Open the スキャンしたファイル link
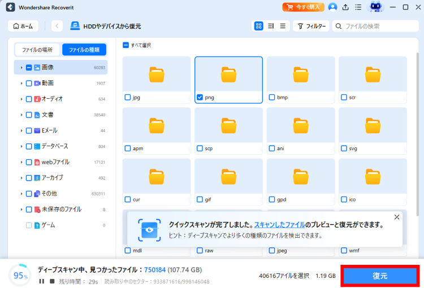Screen dimensions: 424x288 (x=280, y=225)
